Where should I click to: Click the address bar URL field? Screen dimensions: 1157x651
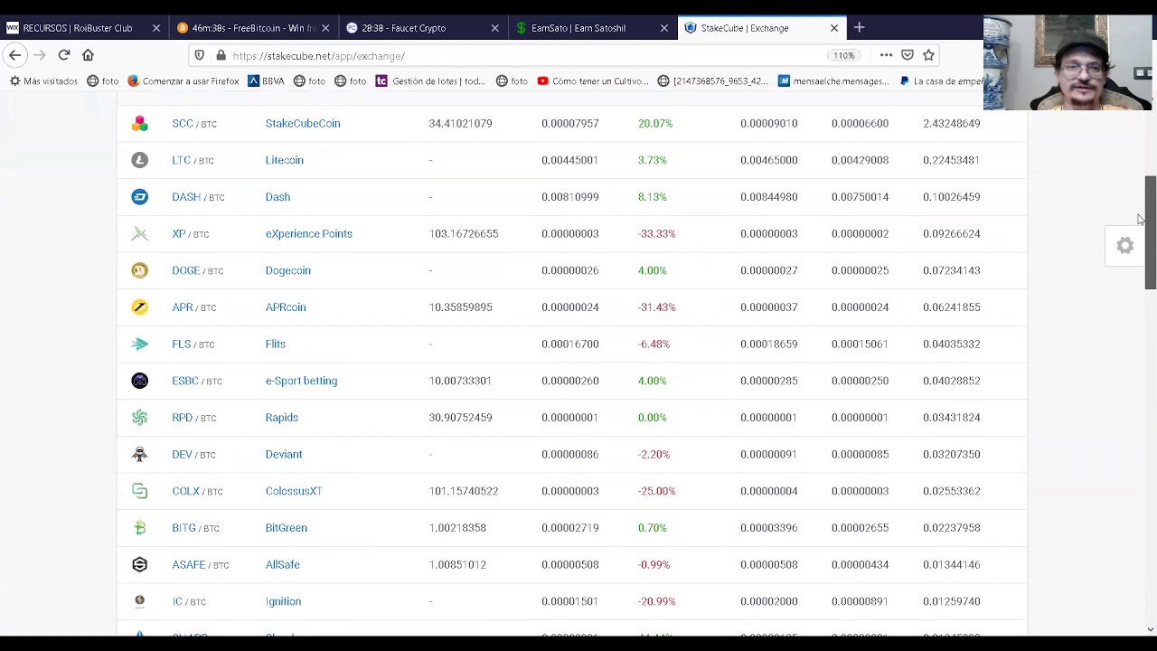pyautogui.click(x=524, y=56)
